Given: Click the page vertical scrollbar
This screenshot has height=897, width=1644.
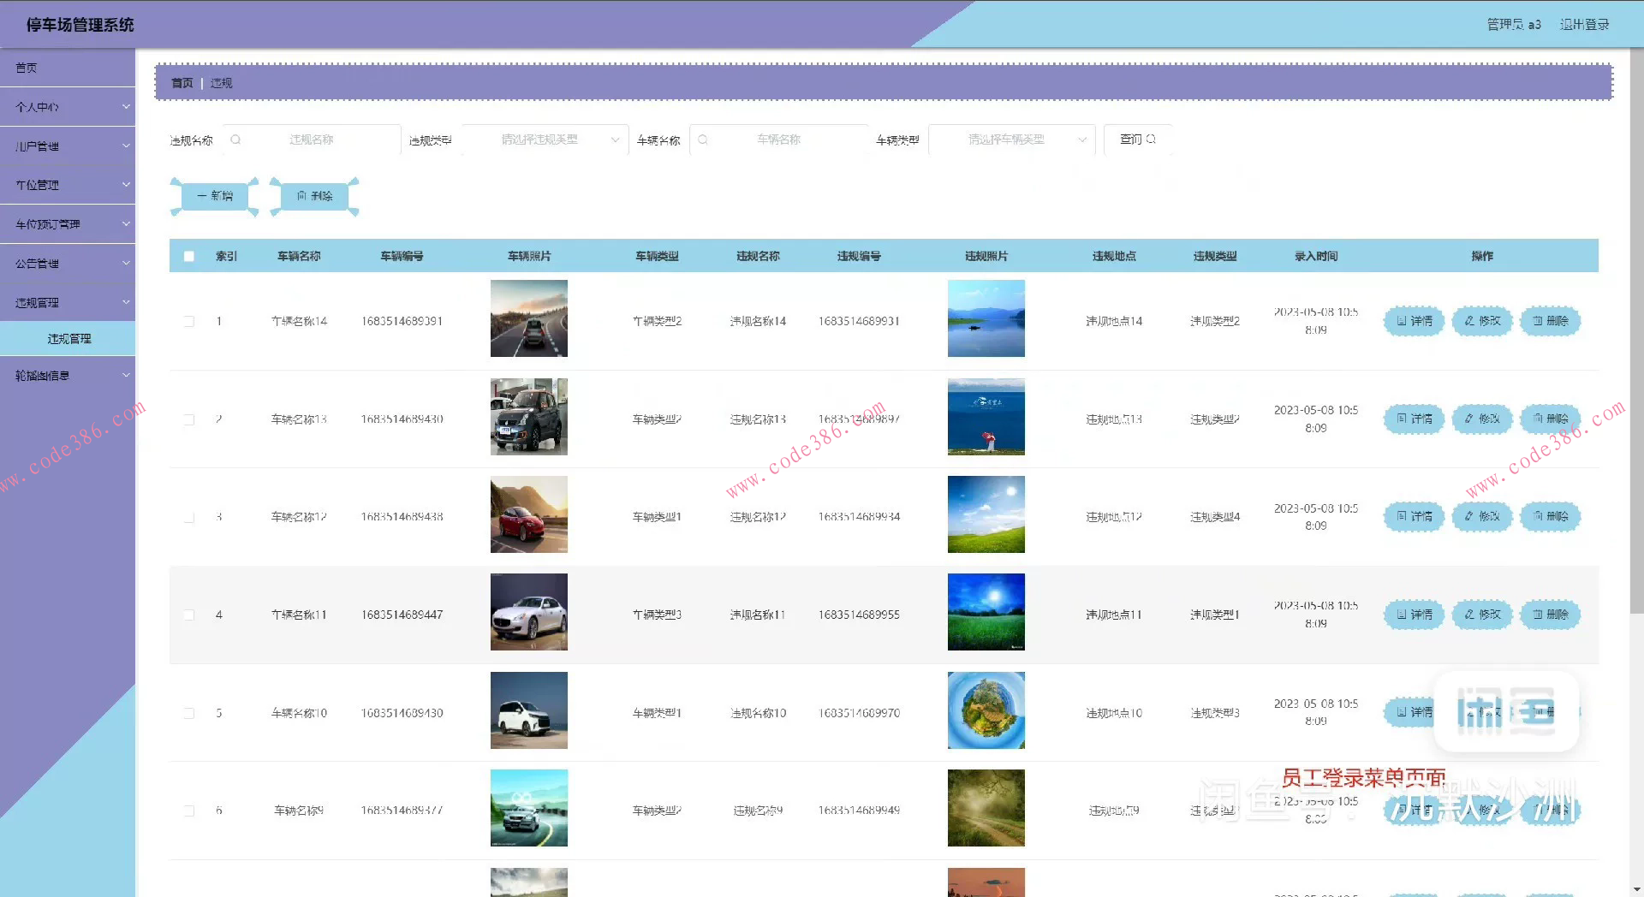Looking at the screenshot, I should coord(1636,342).
